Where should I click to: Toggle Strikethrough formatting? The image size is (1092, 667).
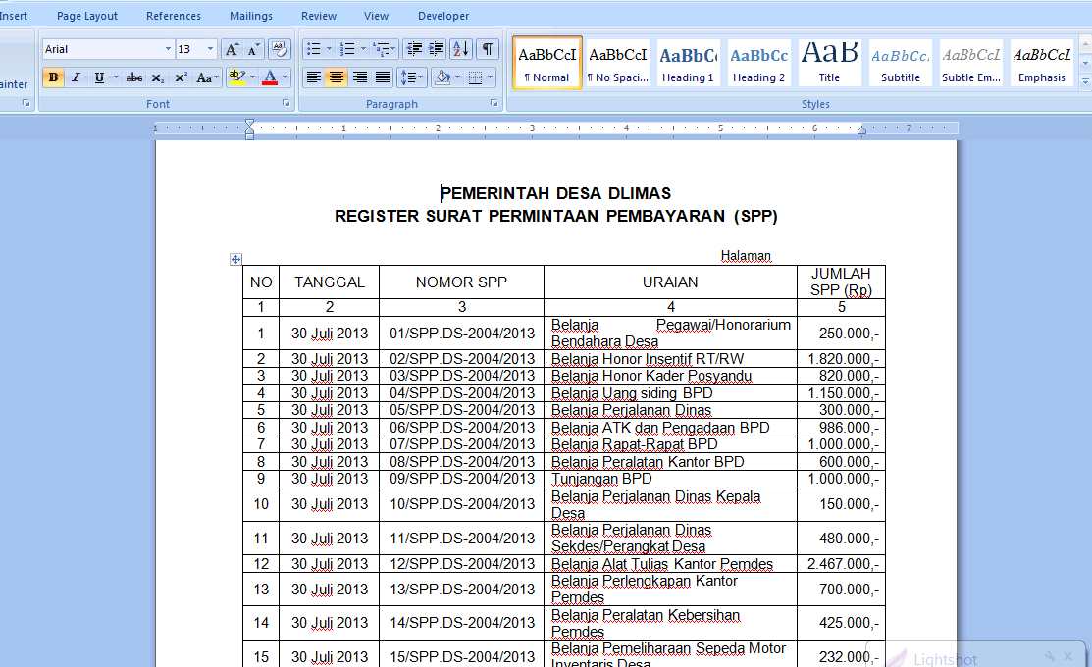tap(134, 77)
